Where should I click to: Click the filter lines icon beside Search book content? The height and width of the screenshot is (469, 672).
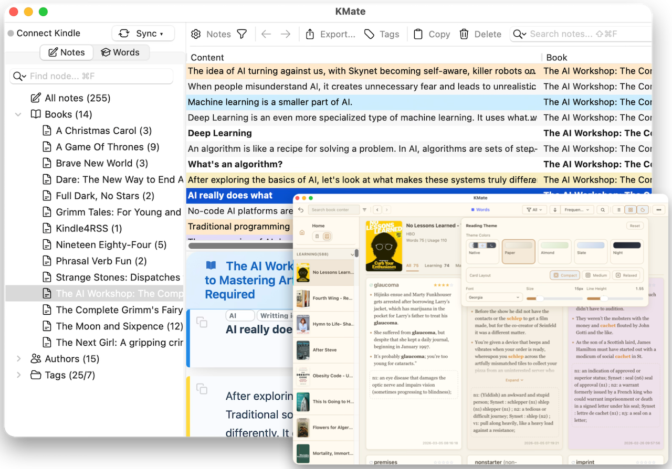coord(365,210)
